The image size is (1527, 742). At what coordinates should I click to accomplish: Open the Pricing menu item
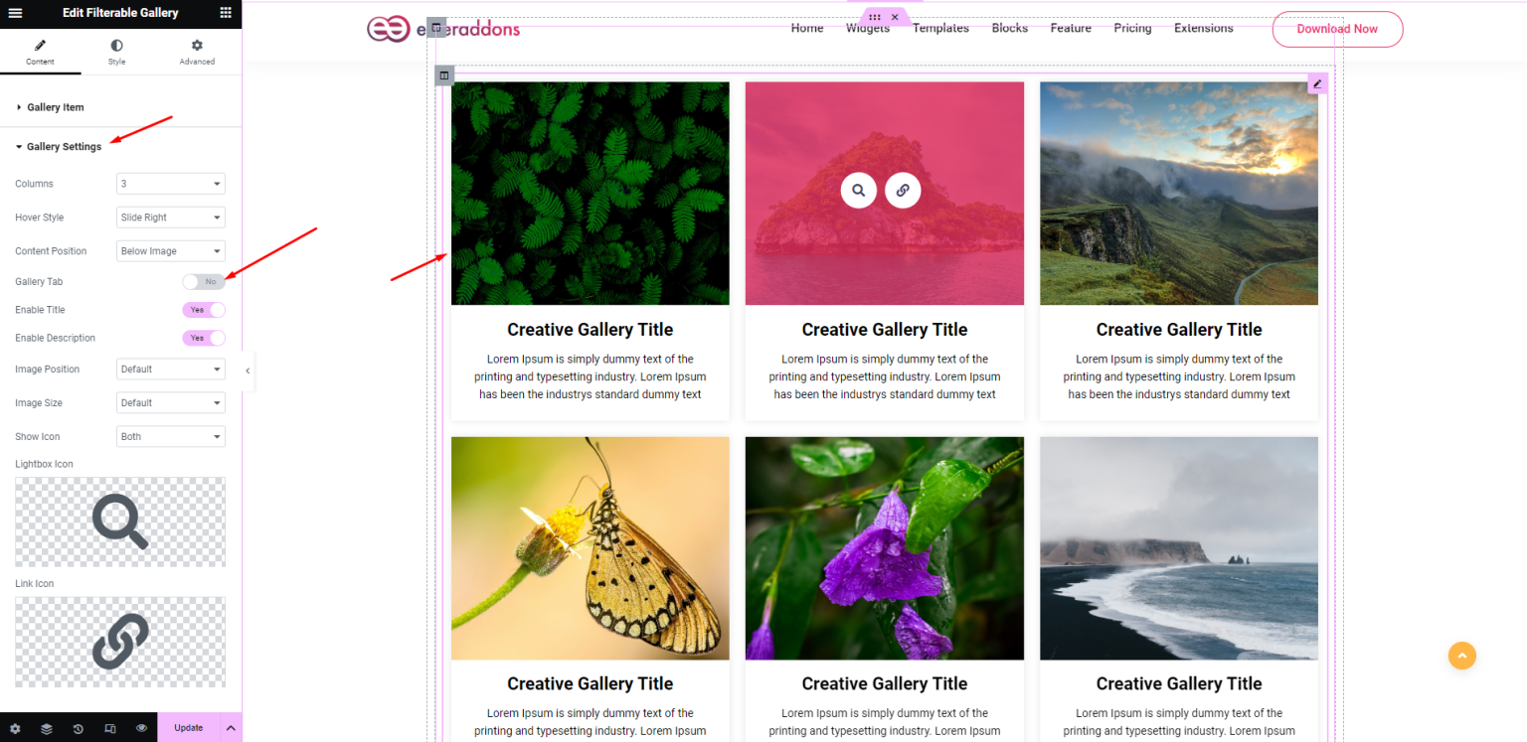[1132, 28]
